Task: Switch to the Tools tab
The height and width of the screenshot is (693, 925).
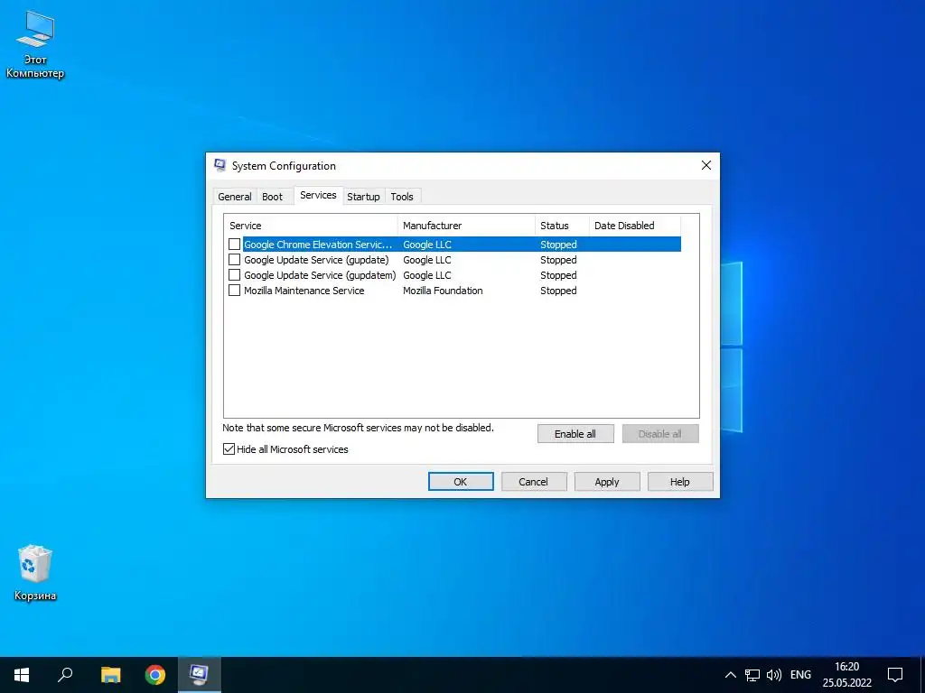Action: point(402,197)
